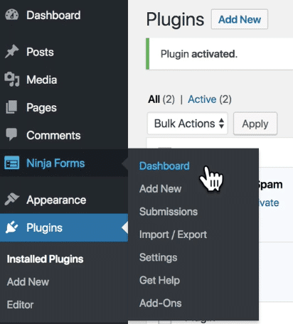Click the Apply button
The width and height of the screenshot is (293, 324).
click(x=255, y=124)
